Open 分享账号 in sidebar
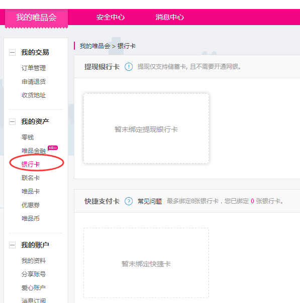 coord(34,274)
